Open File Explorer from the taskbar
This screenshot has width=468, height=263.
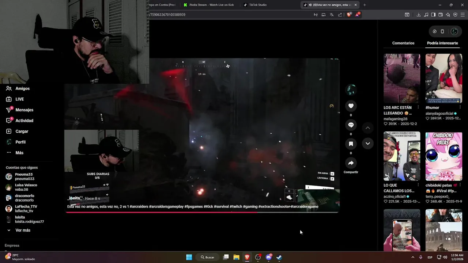click(x=237, y=257)
